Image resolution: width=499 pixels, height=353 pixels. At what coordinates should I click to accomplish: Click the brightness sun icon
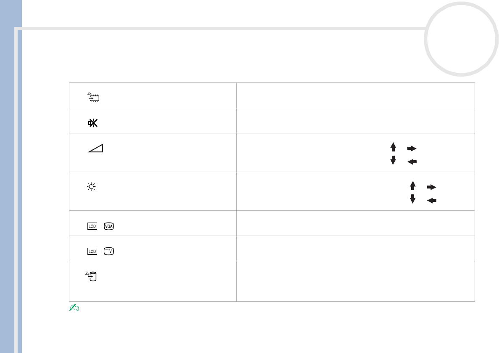point(92,187)
